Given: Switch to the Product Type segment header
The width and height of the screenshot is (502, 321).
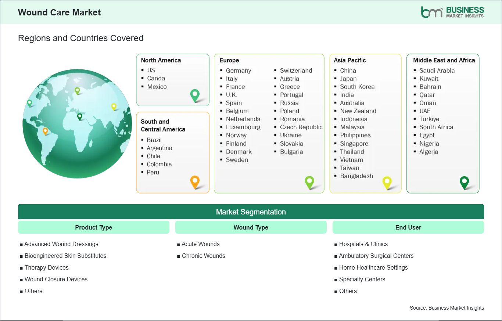Looking at the screenshot, I should [x=93, y=227].
